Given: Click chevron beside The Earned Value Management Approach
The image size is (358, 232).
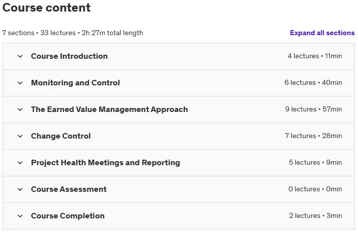Looking at the screenshot, I should pyautogui.click(x=20, y=109).
